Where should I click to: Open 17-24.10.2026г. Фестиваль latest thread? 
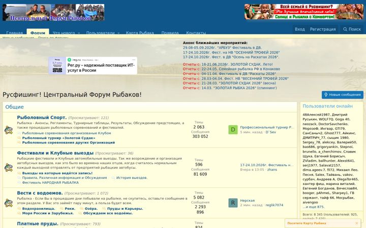point(267,165)
